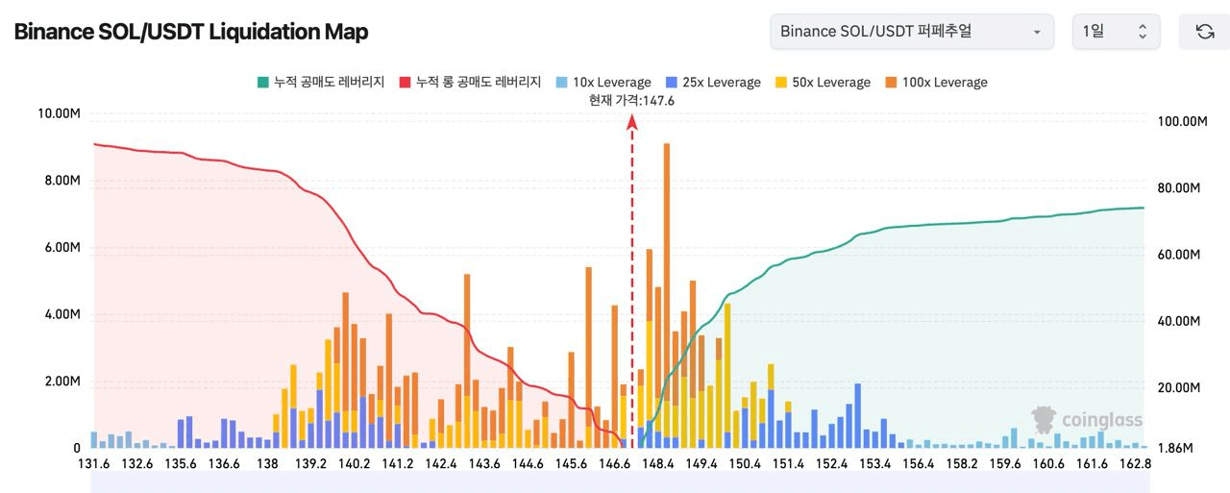Image resolution: width=1230 pixels, height=493 pixels.
Task: Click the 151.4 x-axis price label
Action: [x=788, y=463]
